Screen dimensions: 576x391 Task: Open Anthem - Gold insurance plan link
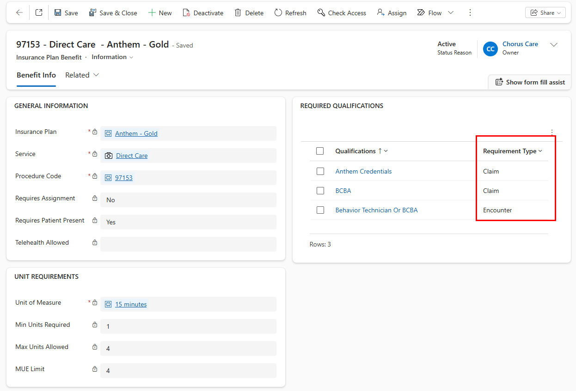click(136, 133)
